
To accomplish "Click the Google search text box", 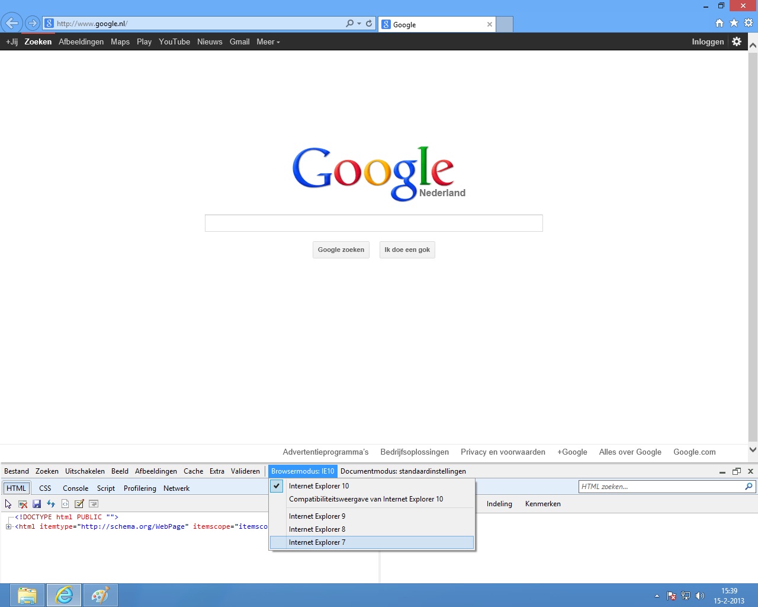I will tap(374, 223).
